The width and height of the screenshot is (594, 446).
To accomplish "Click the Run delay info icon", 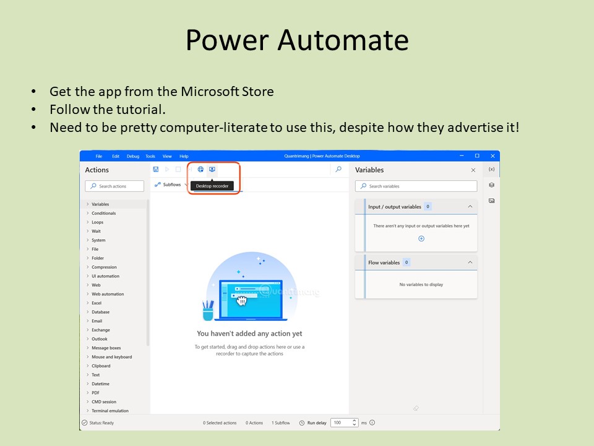I will coord(372,423).
